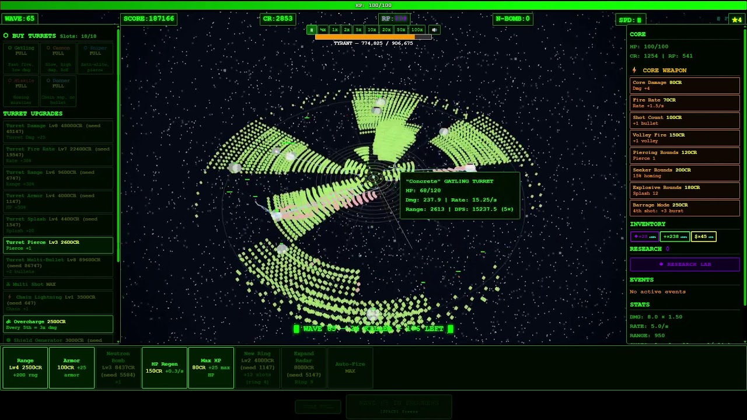Buy Overcharge for 2500CR
747x420 pixels.
58,324
